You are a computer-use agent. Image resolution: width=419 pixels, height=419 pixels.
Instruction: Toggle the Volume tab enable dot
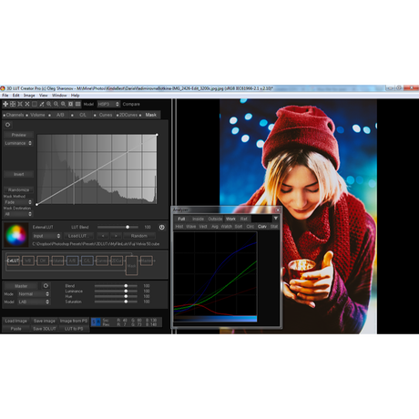[x=27, y=116]
